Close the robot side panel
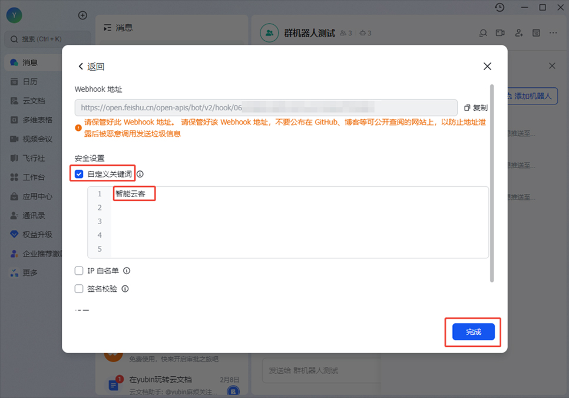Screen dimensions: 569x398 pyautogui.click(x=552, y=65)
